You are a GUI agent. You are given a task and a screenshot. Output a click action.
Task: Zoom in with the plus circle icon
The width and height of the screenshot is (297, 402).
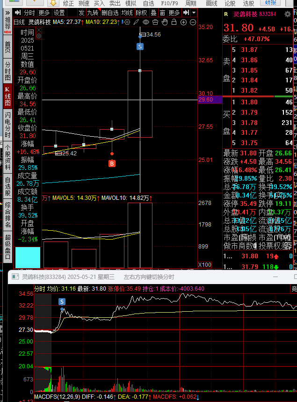(183, 22)
